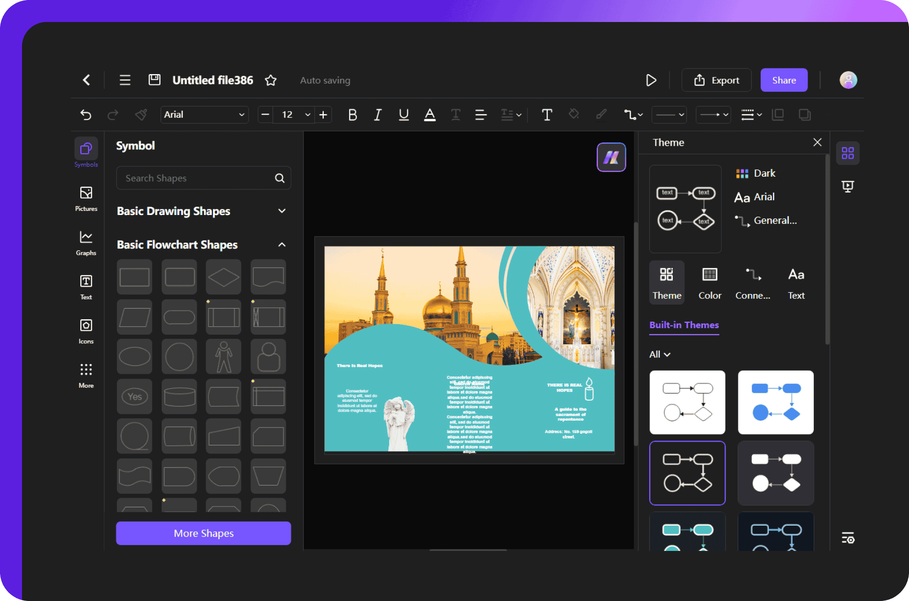Click the Theme tab in right panel
Screen dimensions: 909x601
click(x=667, y=282)
